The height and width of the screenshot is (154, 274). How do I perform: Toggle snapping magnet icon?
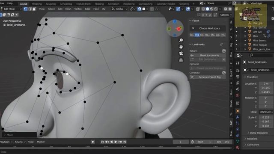point(139,9)
